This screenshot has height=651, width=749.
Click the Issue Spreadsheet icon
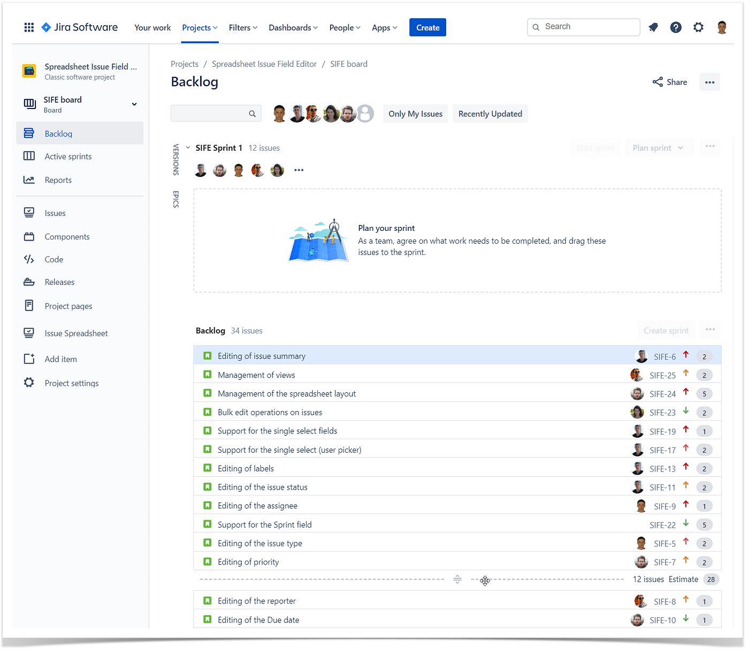click(29, 333)
